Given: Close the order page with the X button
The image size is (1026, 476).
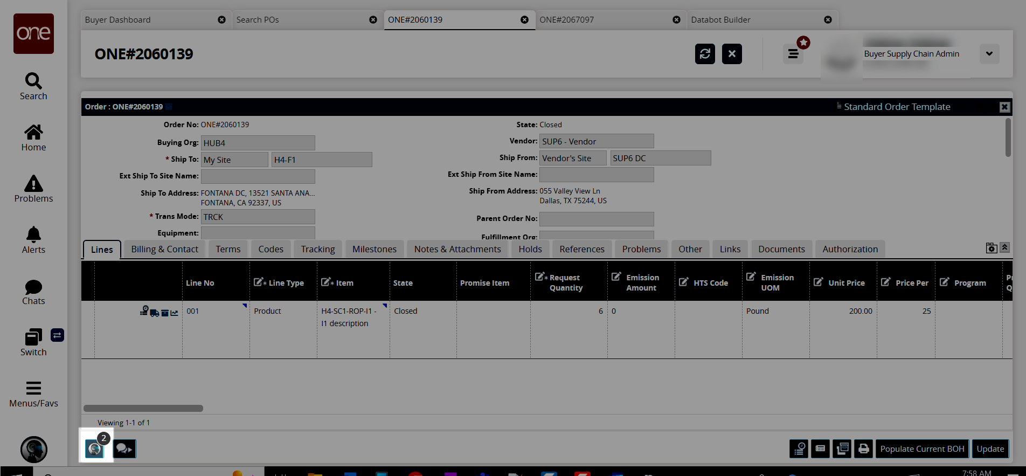Looking at the screenshot, I should pos(732,54).
